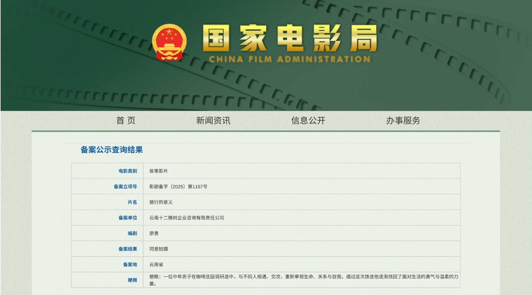Open the 办事服务 navigation item

[x=403, y=120]
